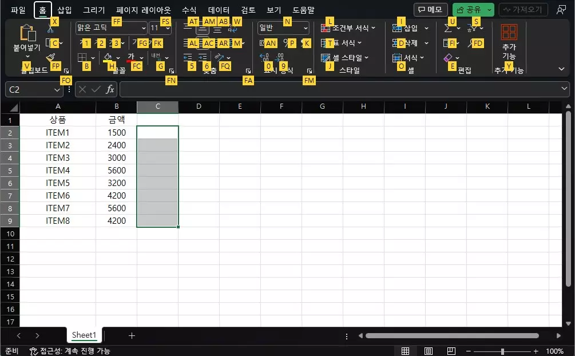Click the horizontal scrollbar

[452, 335]
